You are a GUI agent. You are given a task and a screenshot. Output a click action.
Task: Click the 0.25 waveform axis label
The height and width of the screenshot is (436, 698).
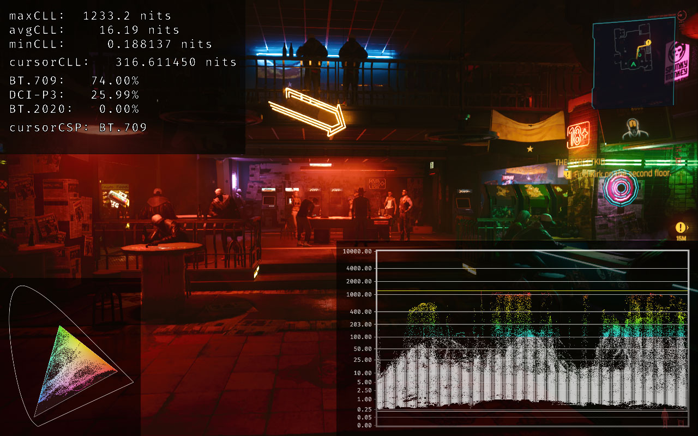365,409
